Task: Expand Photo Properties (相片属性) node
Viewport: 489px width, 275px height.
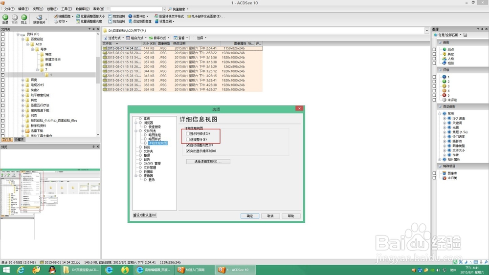Action: [440, 160]
